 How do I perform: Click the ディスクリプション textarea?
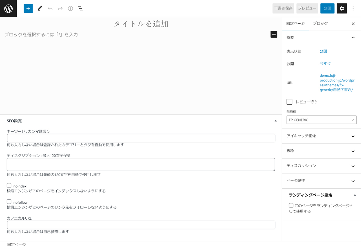coord(141,164)
